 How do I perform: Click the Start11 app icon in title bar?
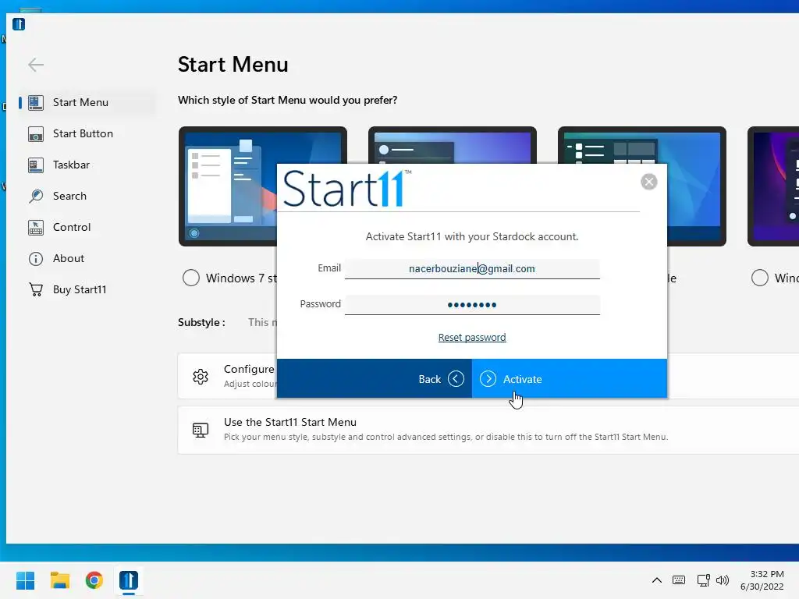click(19, 24)
